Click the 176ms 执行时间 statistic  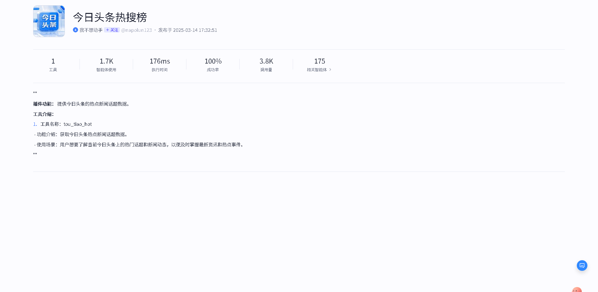click(160, 65)
